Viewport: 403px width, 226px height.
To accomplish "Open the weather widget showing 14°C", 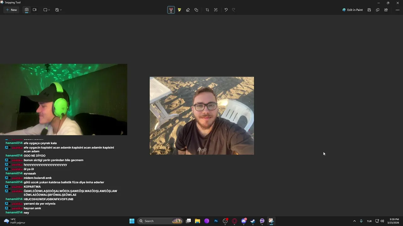I will (14, 221).
